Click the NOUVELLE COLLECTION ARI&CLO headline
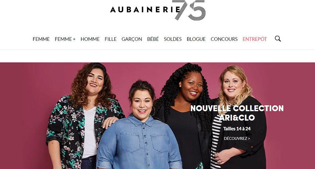315x169 pixels. pyautogui.click(x=237, y=113)
